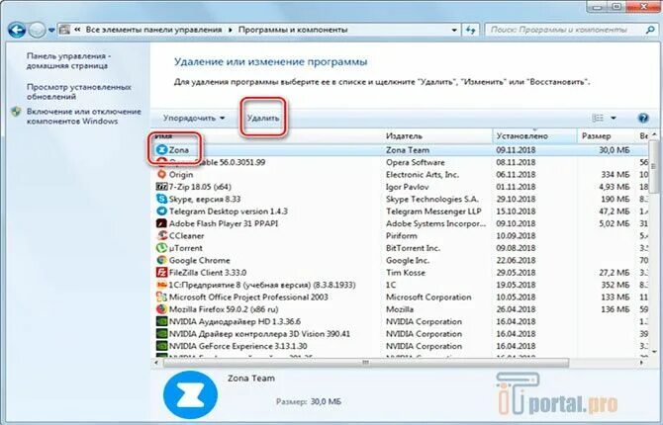Click 'Skype Technologies S.A.' cell

(x=432, y=199)
